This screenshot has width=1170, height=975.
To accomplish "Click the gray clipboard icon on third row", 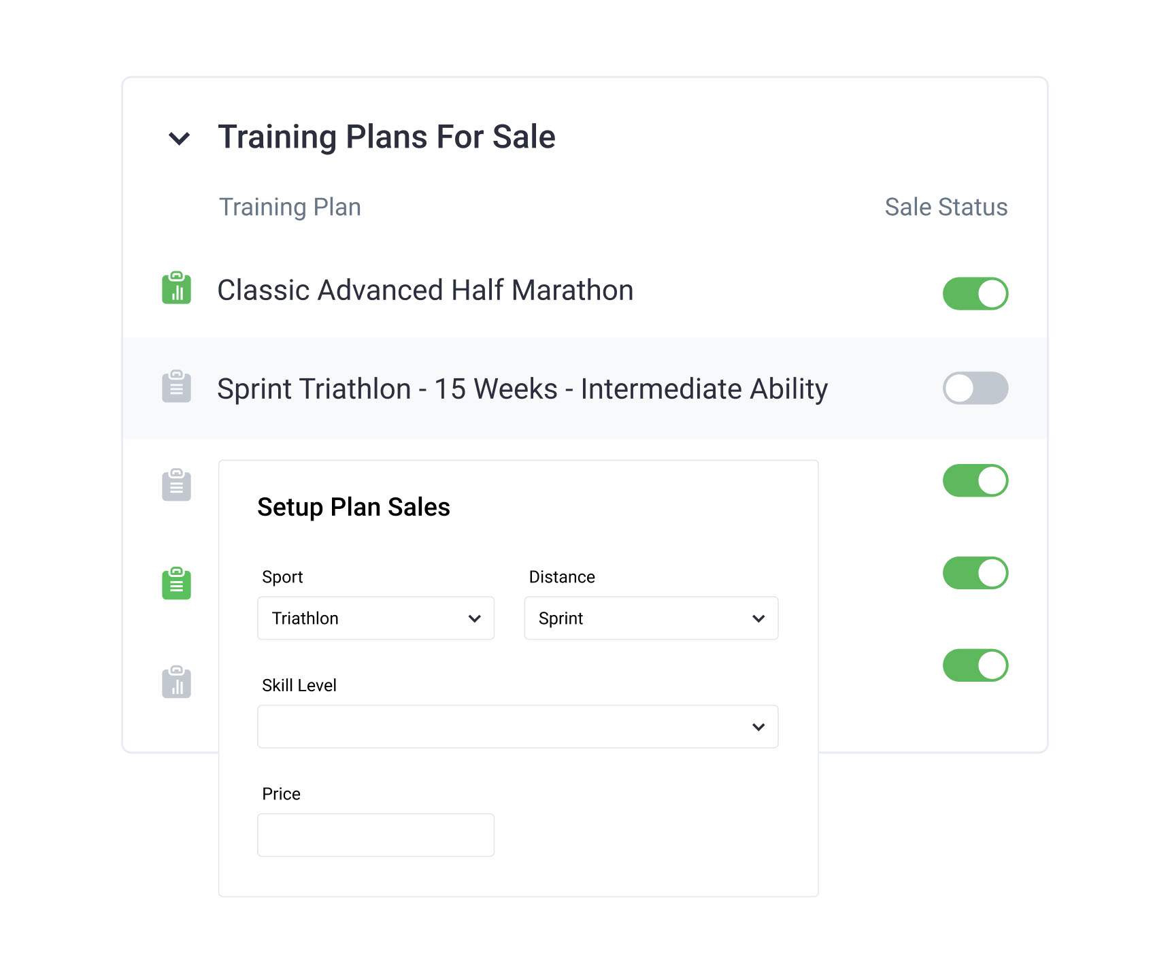I will tap(176, 485).
